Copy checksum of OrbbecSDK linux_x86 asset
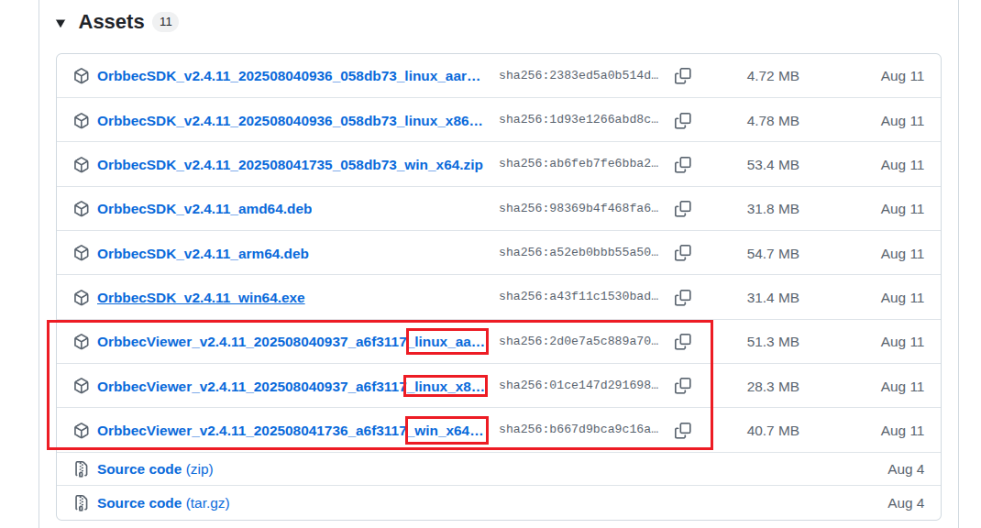 (x=682, y=120)
